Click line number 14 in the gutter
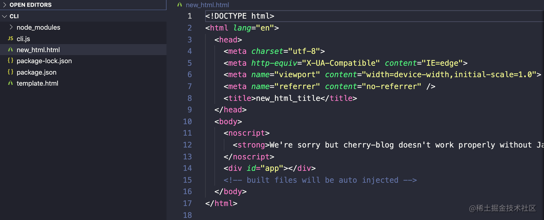544x220 pixels. (x=187, y=168)
